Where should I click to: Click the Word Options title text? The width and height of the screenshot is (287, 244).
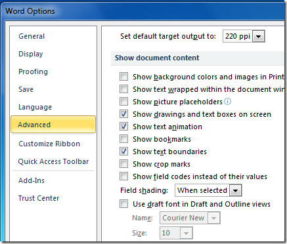click(x=30, y=11)
